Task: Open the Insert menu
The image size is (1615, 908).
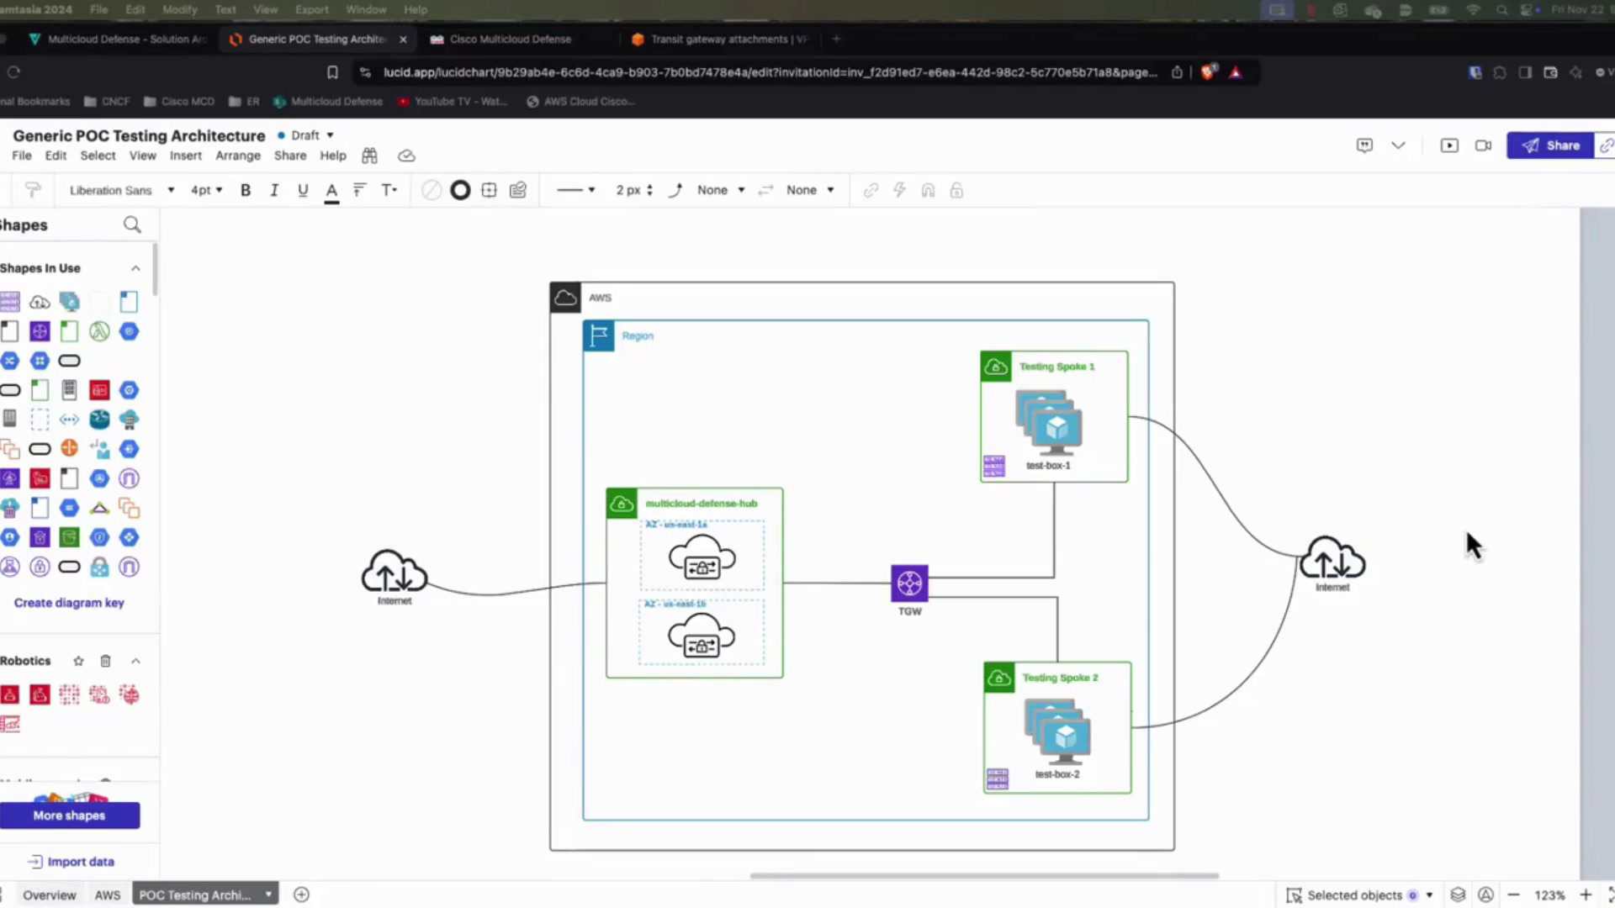Action: coord(186,156)
